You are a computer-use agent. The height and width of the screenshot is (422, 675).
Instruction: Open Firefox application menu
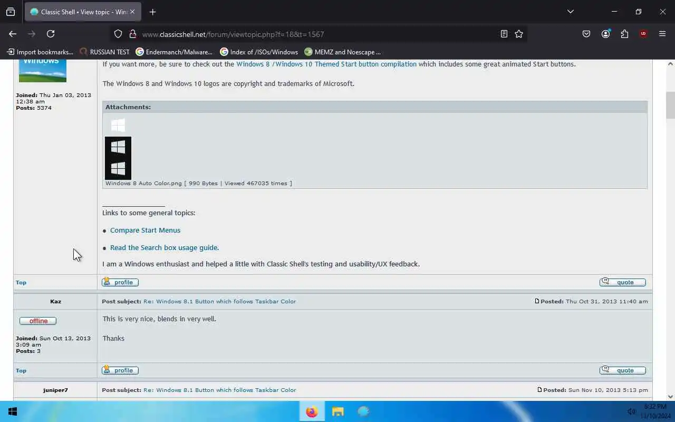coord(662,34)
